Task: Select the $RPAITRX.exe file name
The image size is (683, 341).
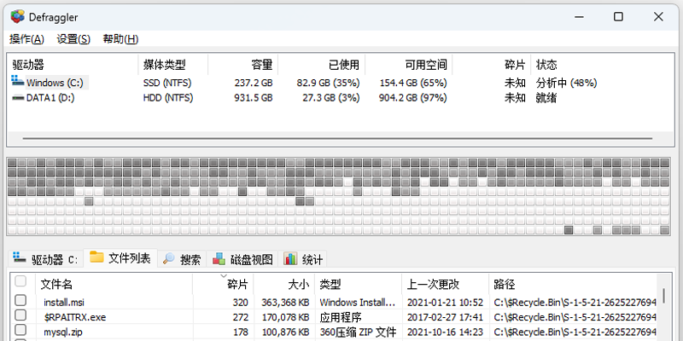Action: (x=74, y=317)
